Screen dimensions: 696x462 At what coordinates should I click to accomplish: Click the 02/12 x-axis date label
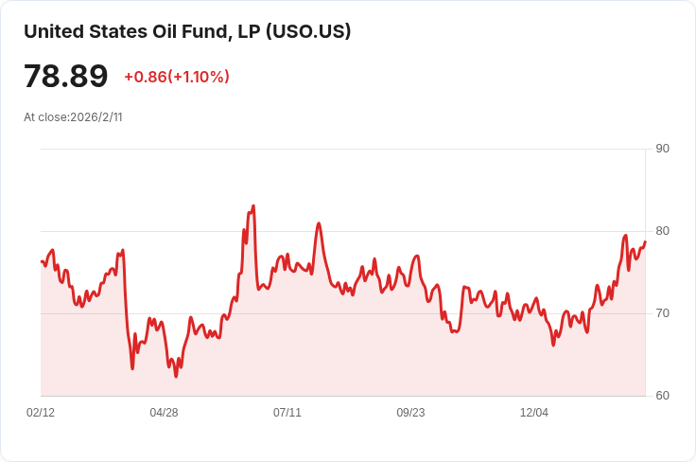[41, 413]
